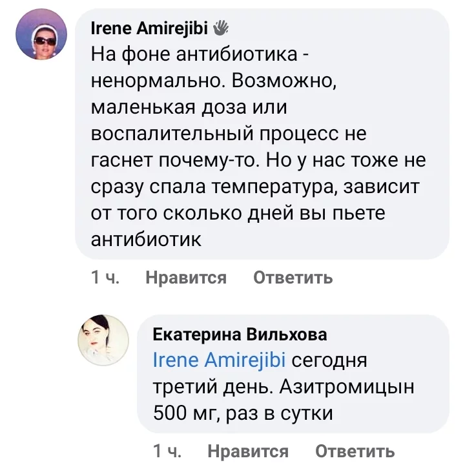Click Ответить under Екатерина Вильхова's reply
Viewport: 465px width, 476px height.
(355, 451)
